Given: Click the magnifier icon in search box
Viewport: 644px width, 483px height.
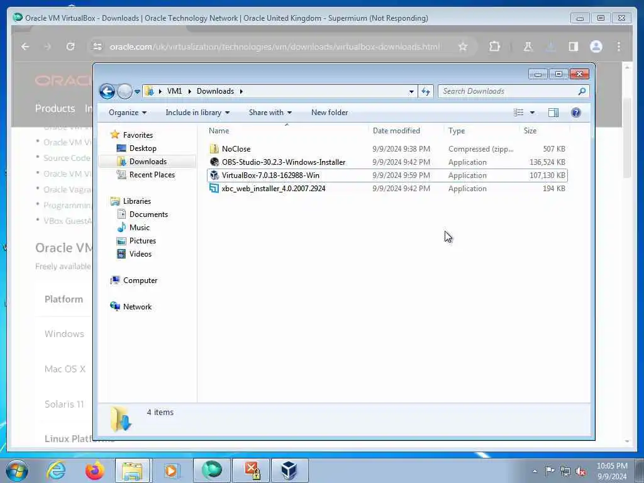Looking at the screenshot, I should coord(582,91).
